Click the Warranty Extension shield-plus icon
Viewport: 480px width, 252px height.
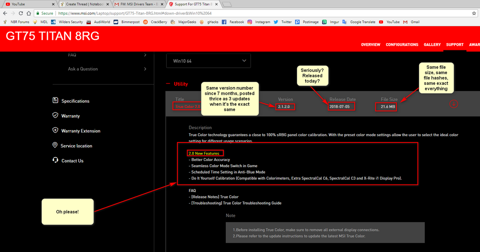coord(55,130)
